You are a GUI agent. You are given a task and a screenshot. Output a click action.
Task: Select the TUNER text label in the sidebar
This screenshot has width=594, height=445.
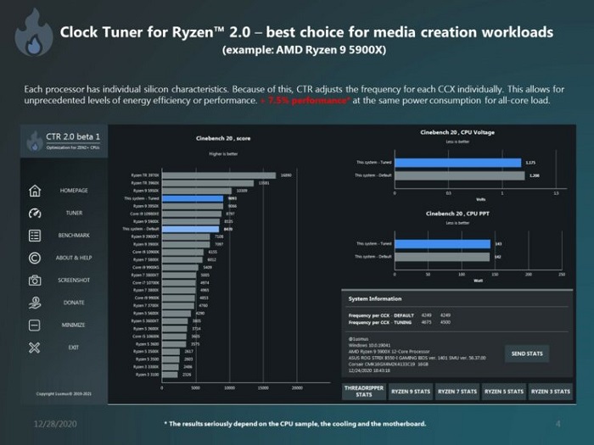(x=74, y=213)
